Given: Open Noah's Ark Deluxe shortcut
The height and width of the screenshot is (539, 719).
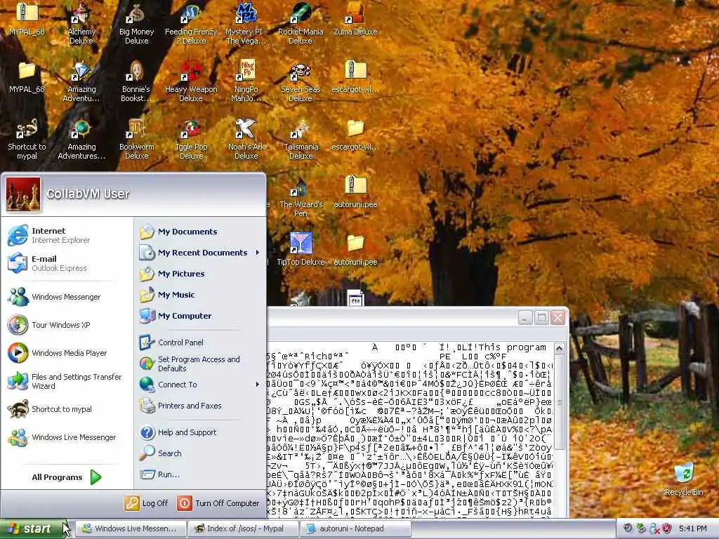Looking at the screenshot, I should point(246,139).
